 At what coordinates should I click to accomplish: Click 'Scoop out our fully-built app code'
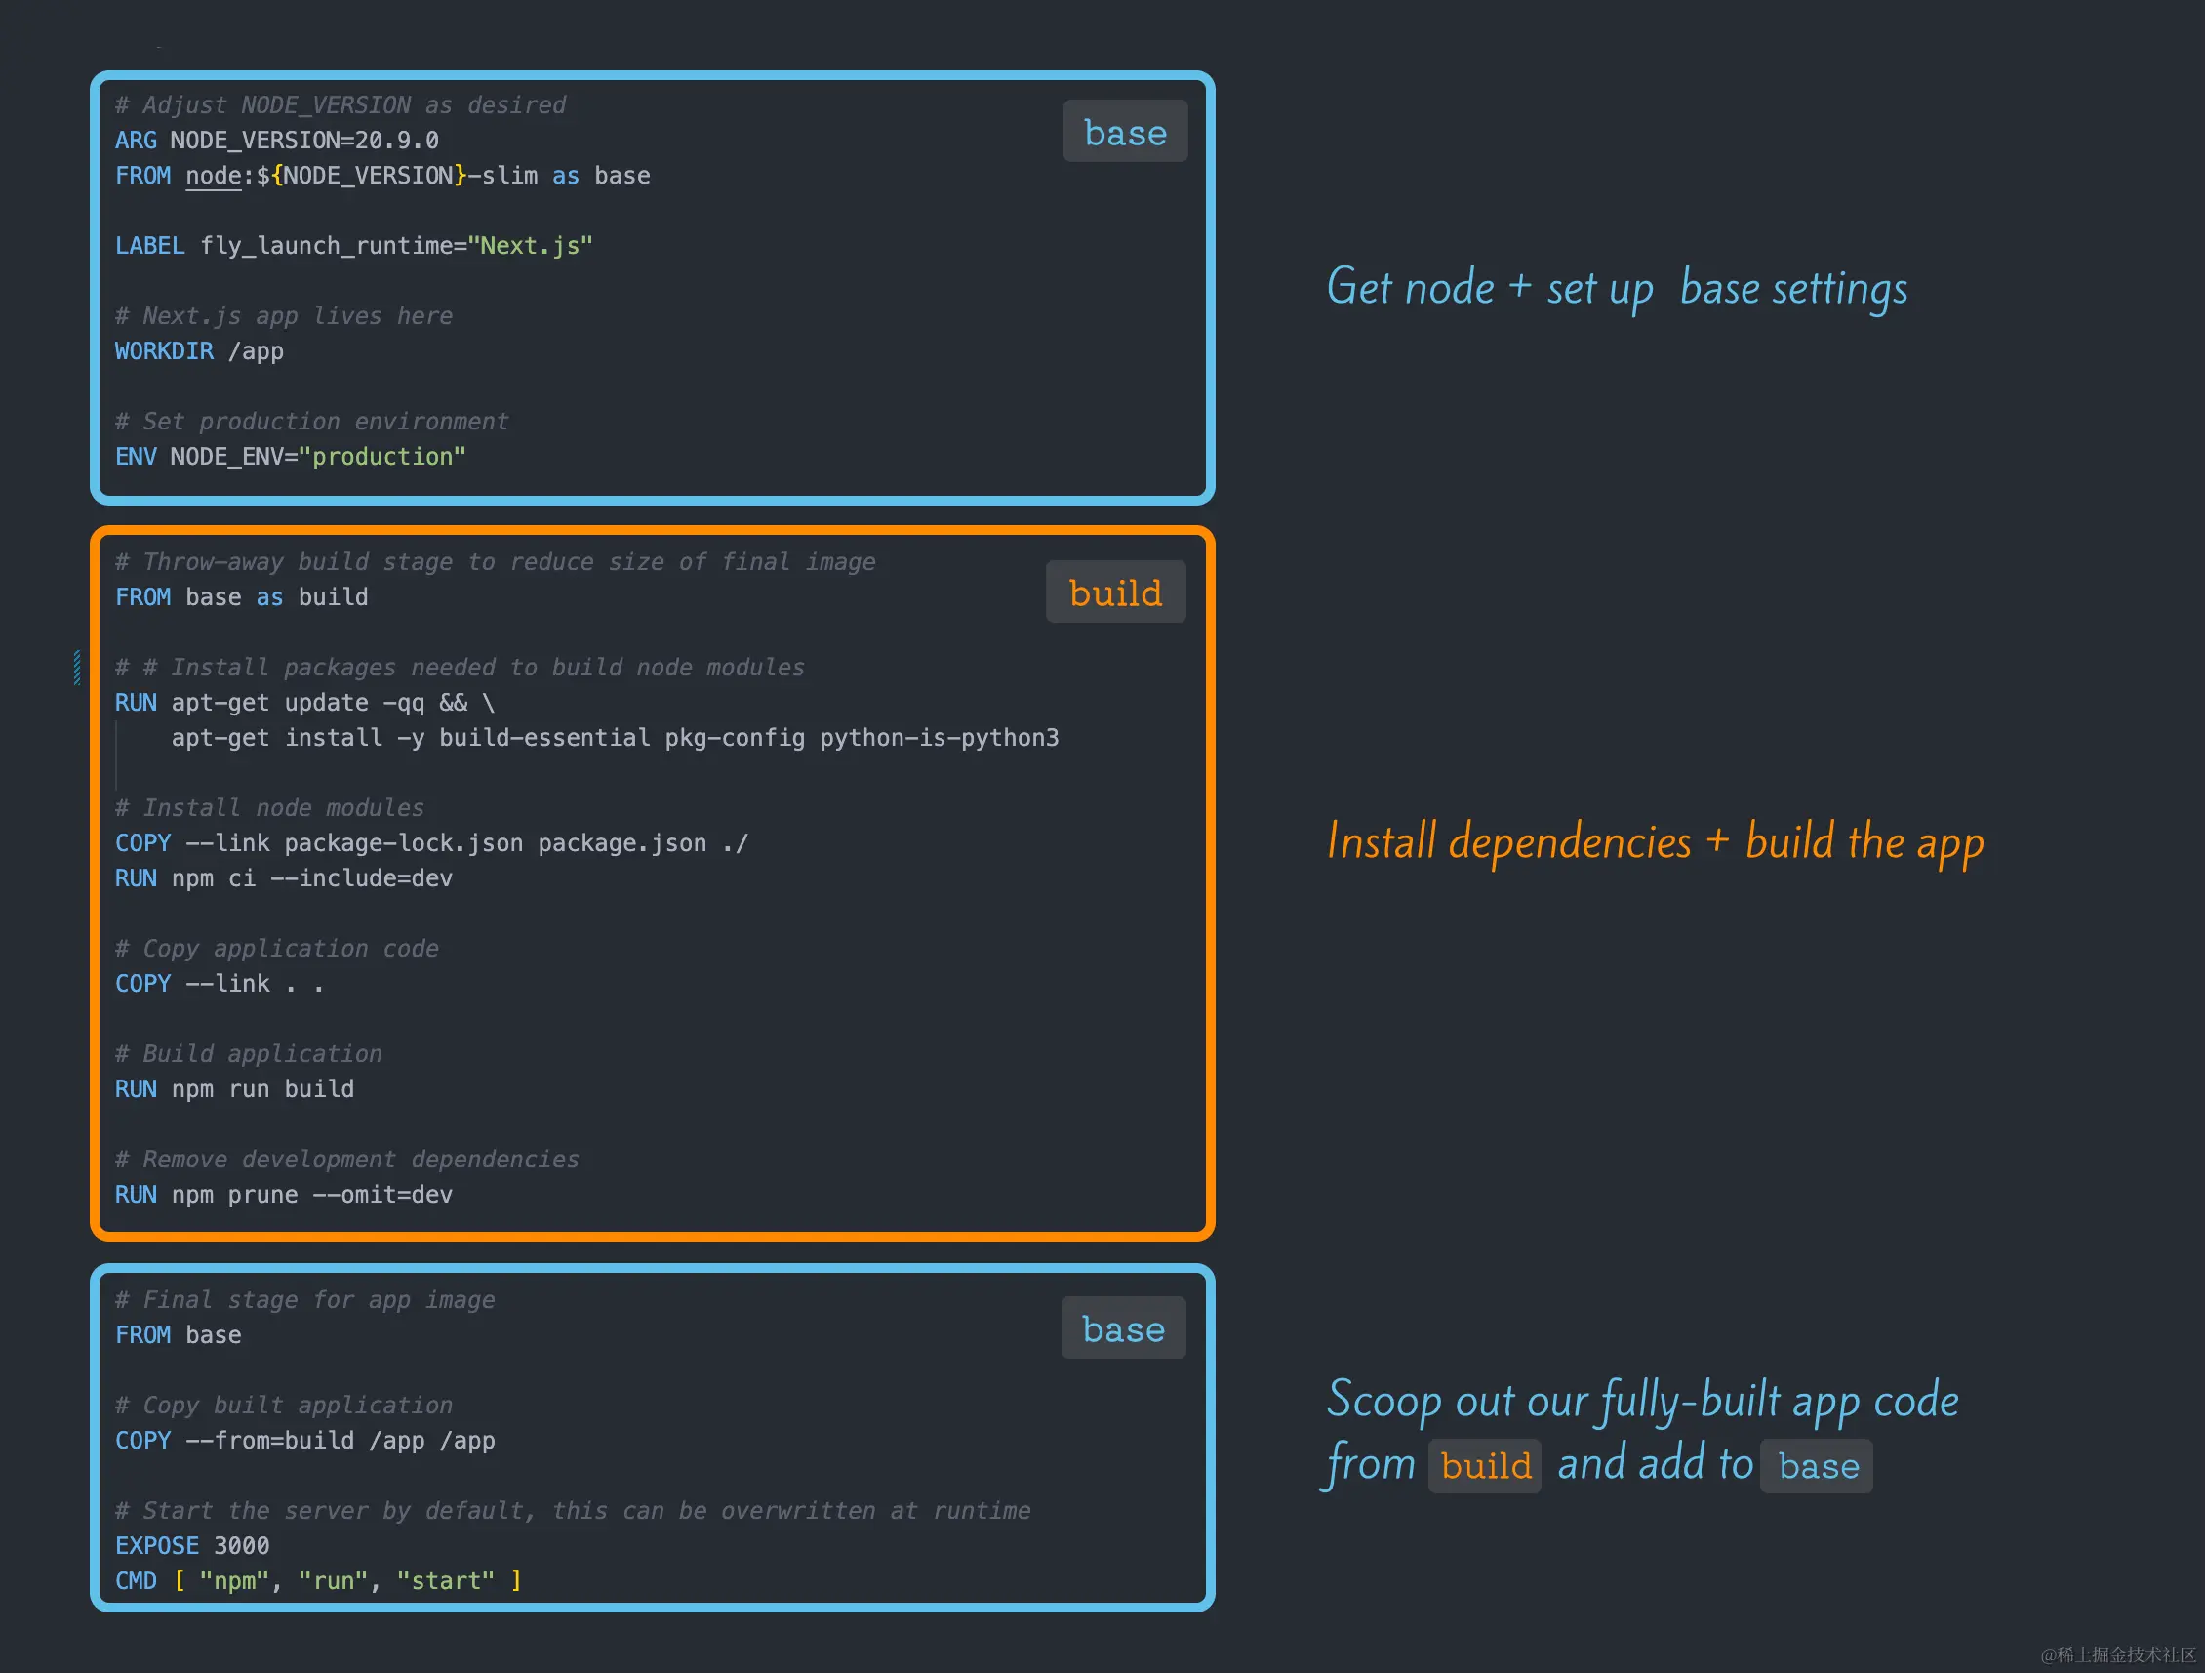point(1642,1400)
